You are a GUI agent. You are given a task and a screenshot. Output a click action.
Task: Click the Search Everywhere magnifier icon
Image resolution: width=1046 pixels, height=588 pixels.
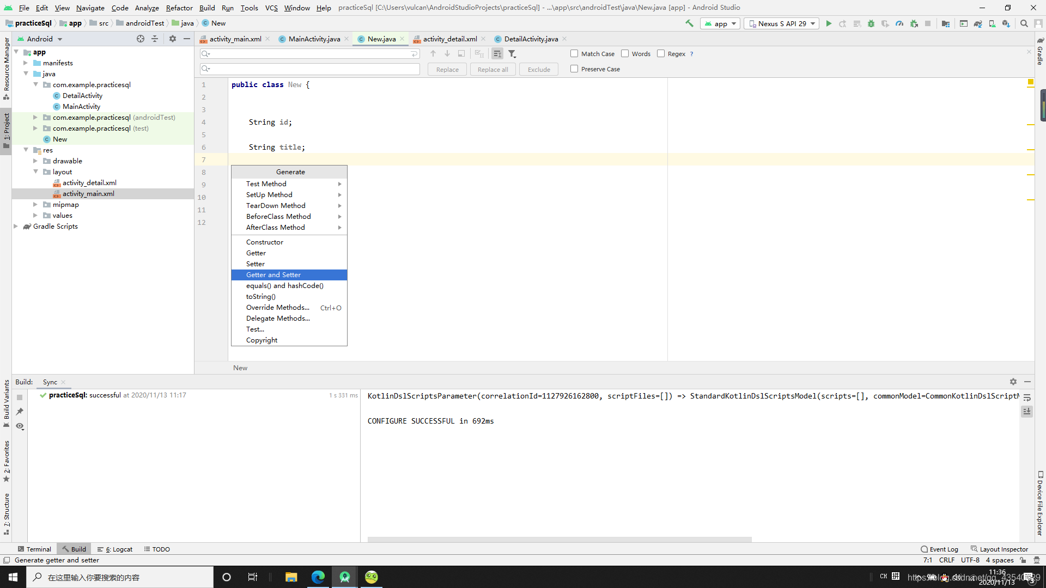1024,23
